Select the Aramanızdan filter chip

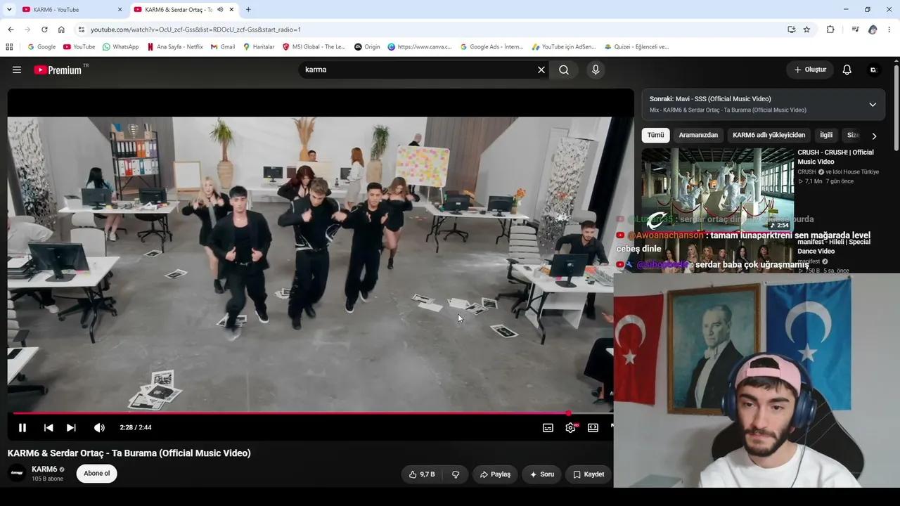point(698,135)
